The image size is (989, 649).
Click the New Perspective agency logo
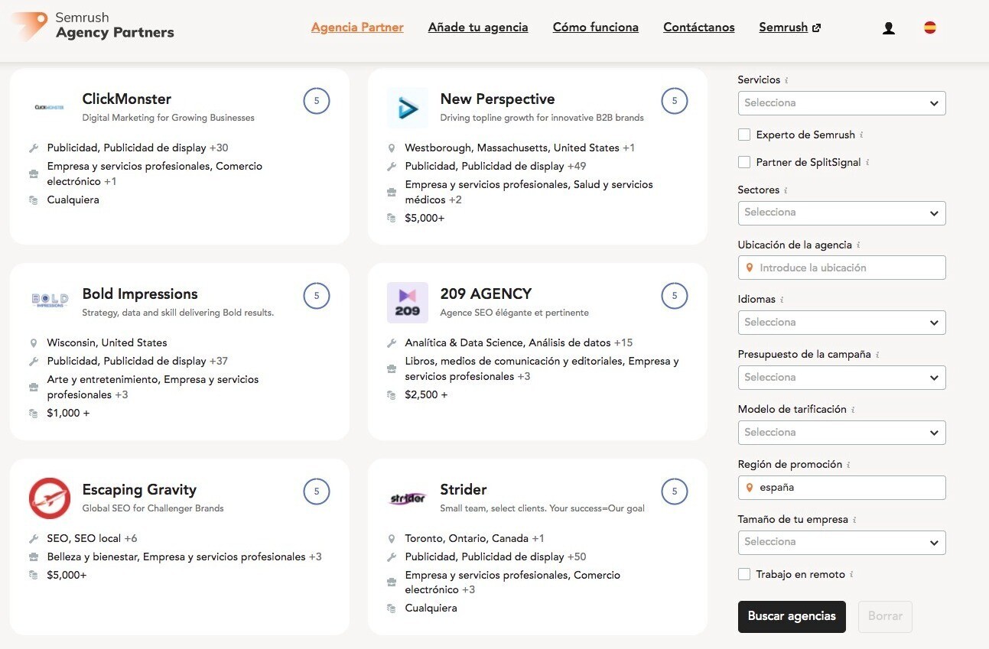[408, 108]
